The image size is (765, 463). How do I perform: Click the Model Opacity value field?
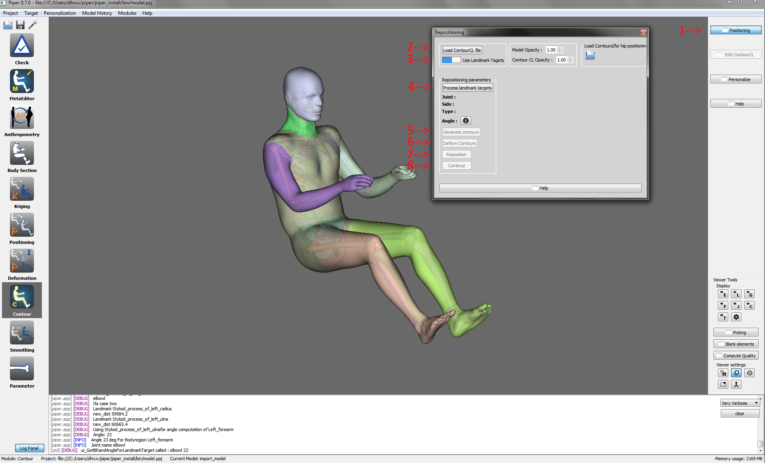(x=551, y=50)
